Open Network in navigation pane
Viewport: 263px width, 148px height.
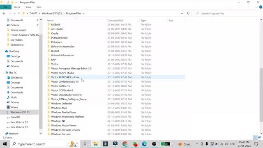(13, 134)
